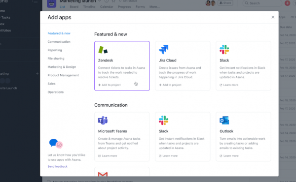Learn more about Microsoft Teams
Viewport: 296px width, 182px height.
click(x=108, y=155)
